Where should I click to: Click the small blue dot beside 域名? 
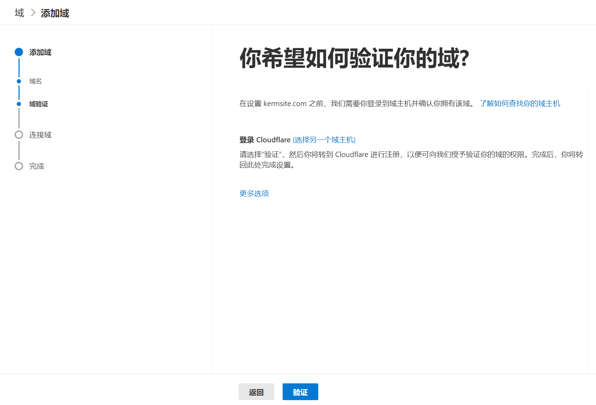click(x=19, y=81)
